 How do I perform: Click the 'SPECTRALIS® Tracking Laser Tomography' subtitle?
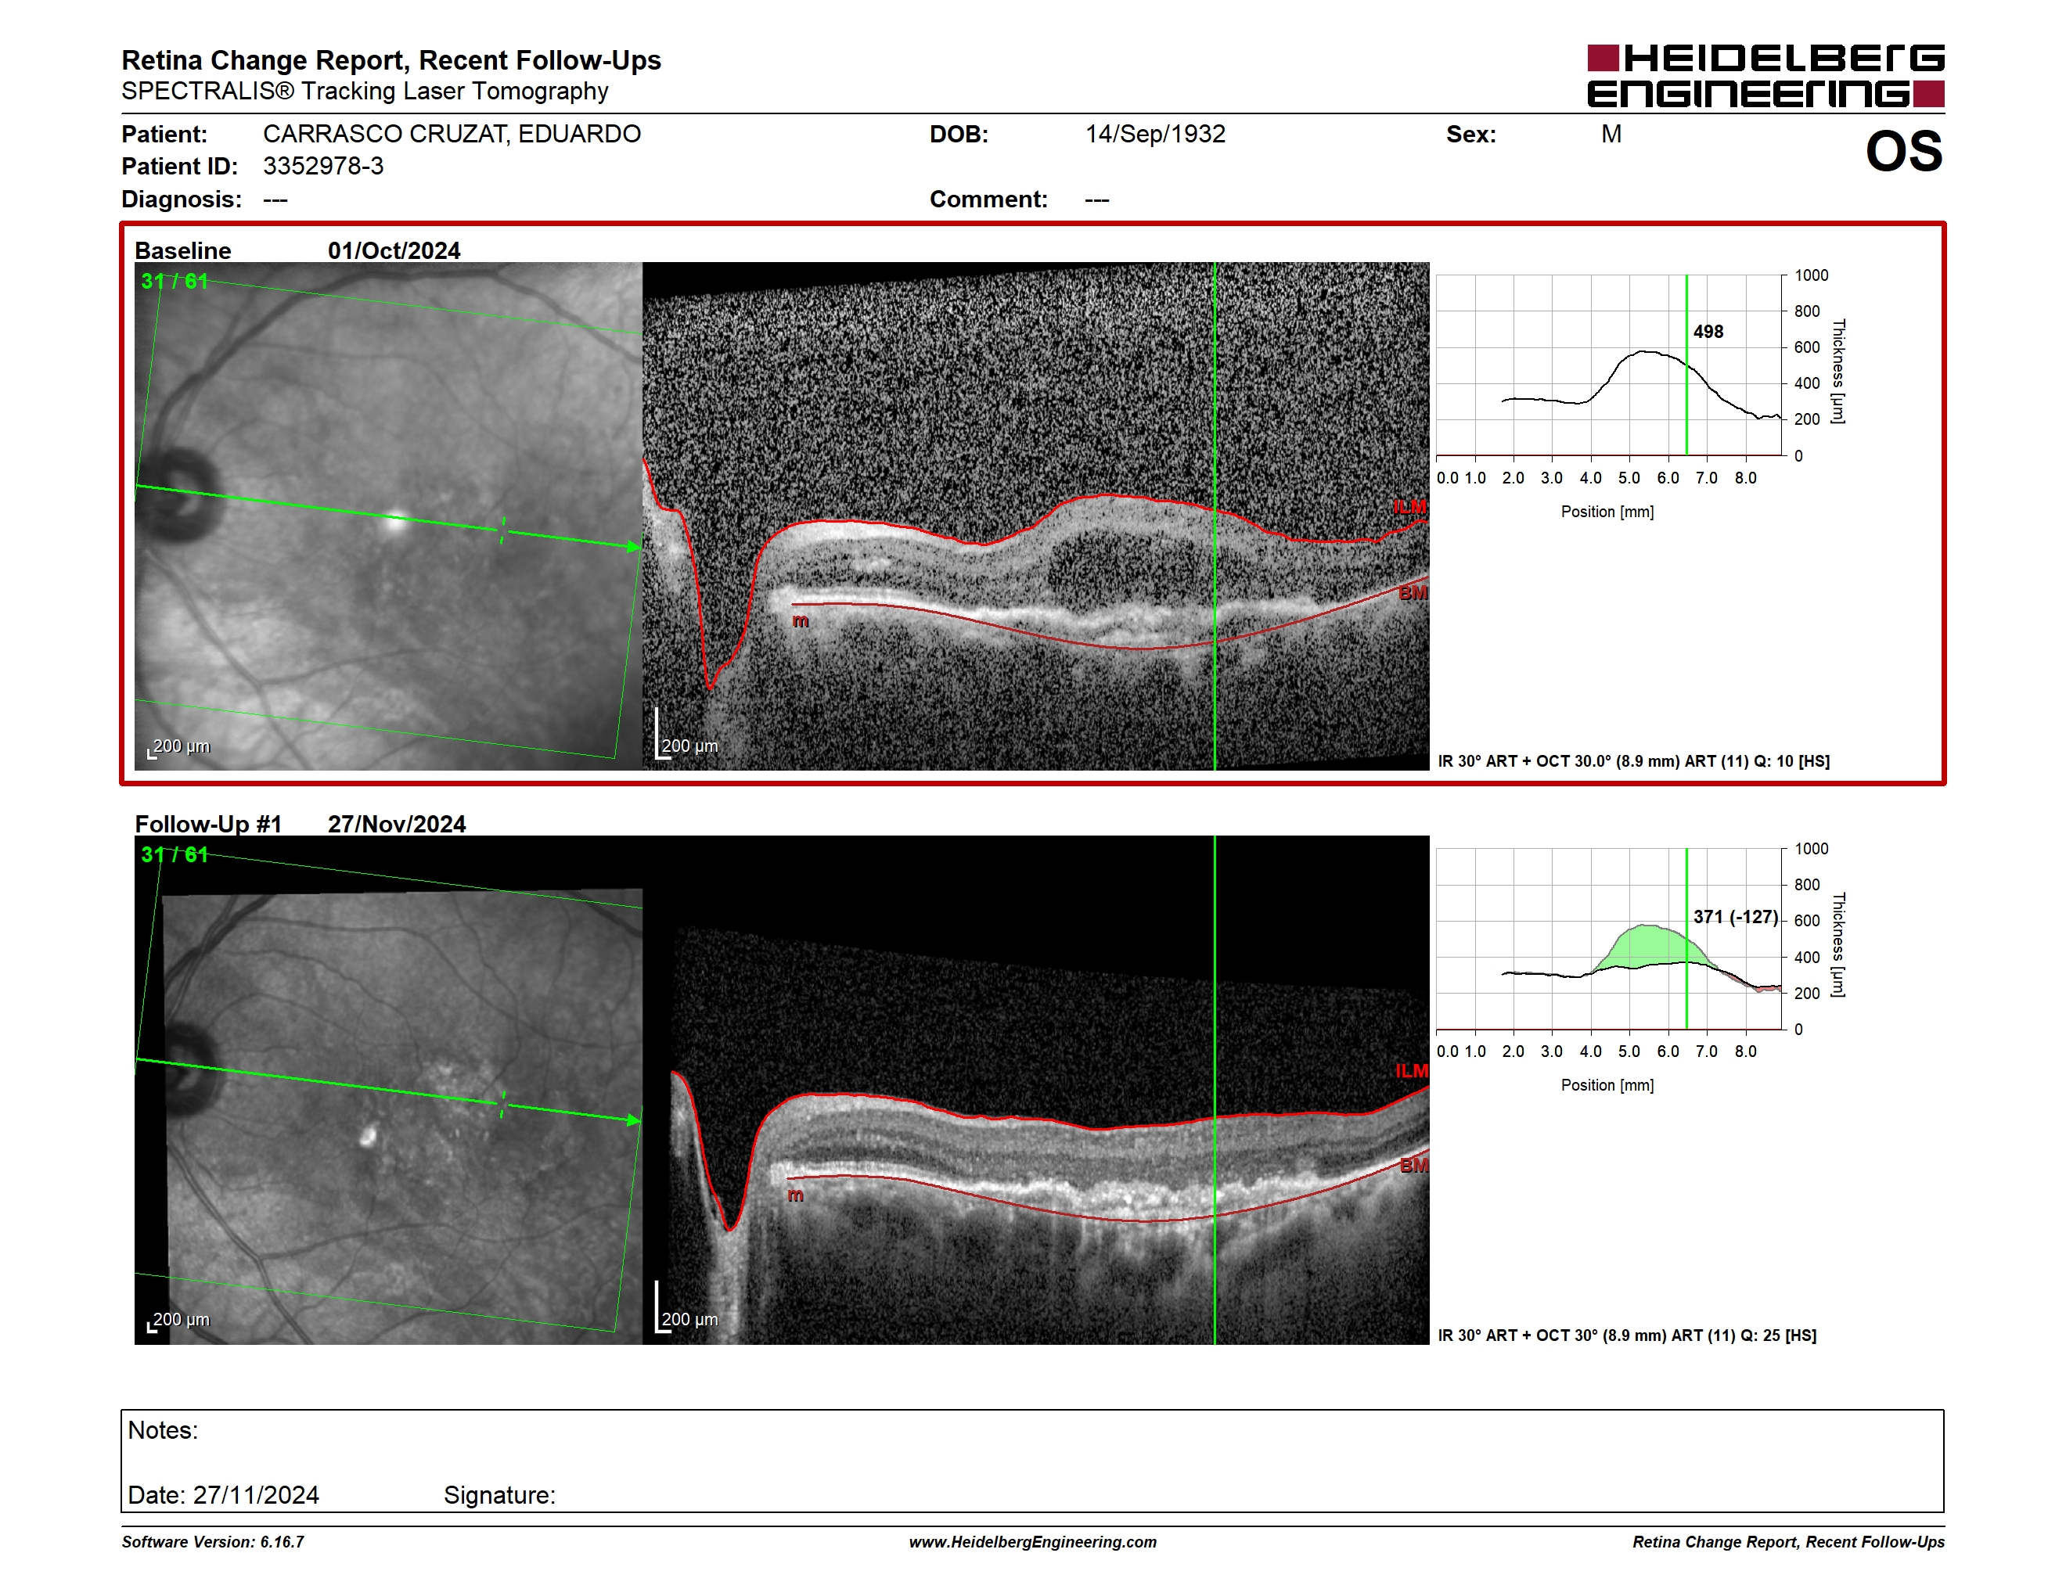coord(364,92)
